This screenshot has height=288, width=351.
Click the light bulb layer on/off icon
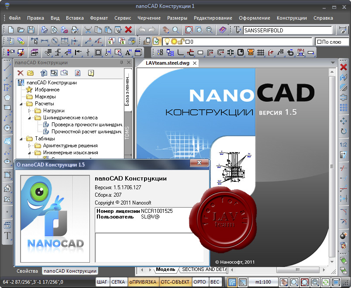coord(167,42)
